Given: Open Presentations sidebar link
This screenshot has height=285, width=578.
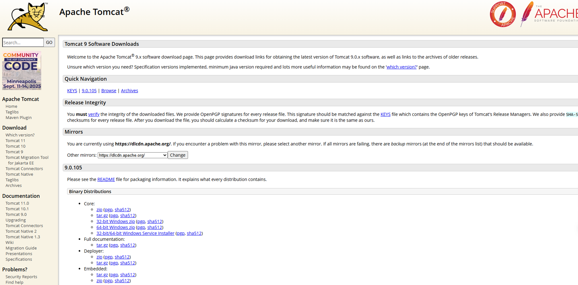Looking at the screenshot, I should (x=19, y=254).
